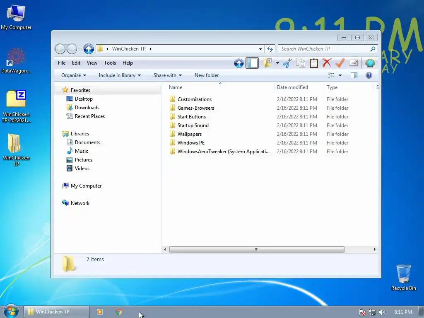
Task: Select the WindowsAeroTweaker folder
Action: (x=223, y=152)
